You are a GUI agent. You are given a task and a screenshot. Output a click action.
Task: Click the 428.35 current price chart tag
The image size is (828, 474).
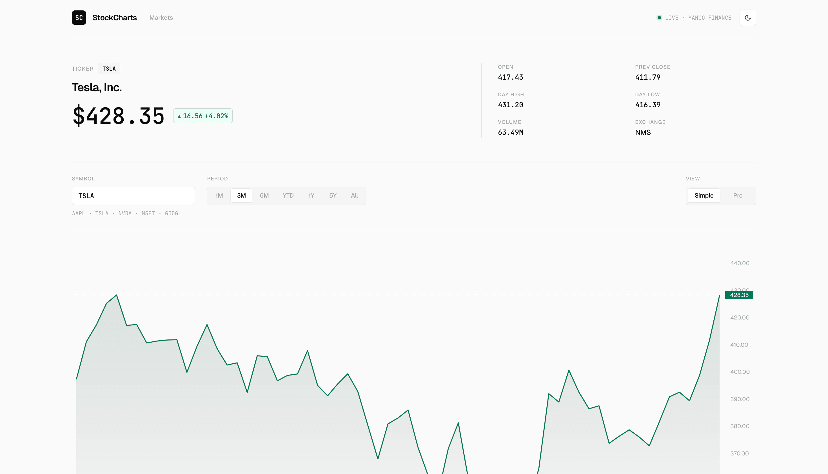point(739,295)
